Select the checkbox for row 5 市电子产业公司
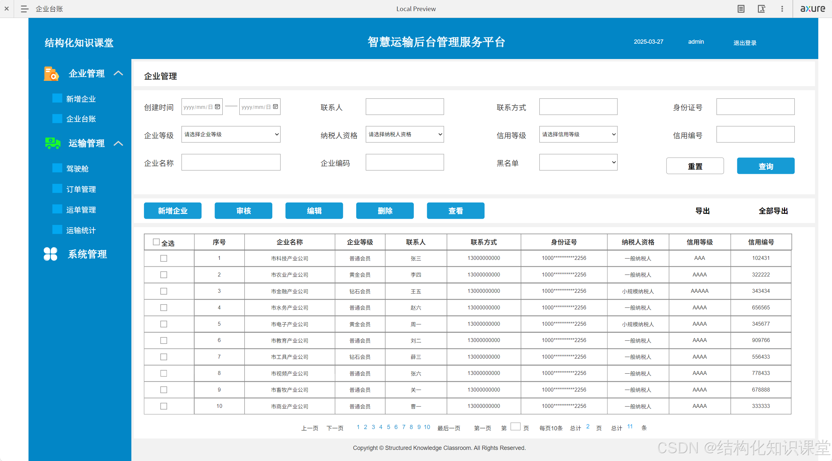 coord(164,324)
